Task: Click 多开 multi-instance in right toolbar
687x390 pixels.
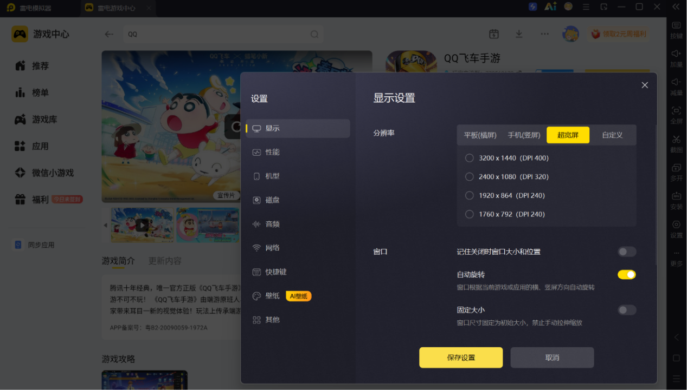Action: click(676, 173)
